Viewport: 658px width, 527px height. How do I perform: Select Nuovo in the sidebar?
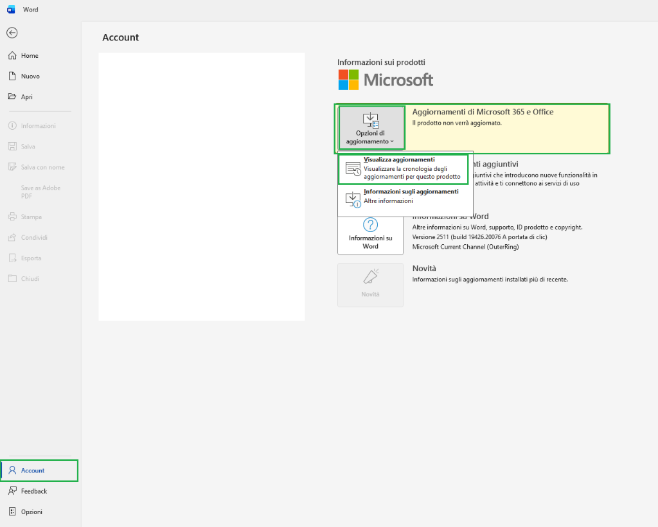tap(39, 76)
